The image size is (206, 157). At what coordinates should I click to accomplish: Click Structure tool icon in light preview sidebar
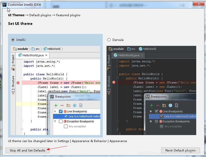pos(13,93)
